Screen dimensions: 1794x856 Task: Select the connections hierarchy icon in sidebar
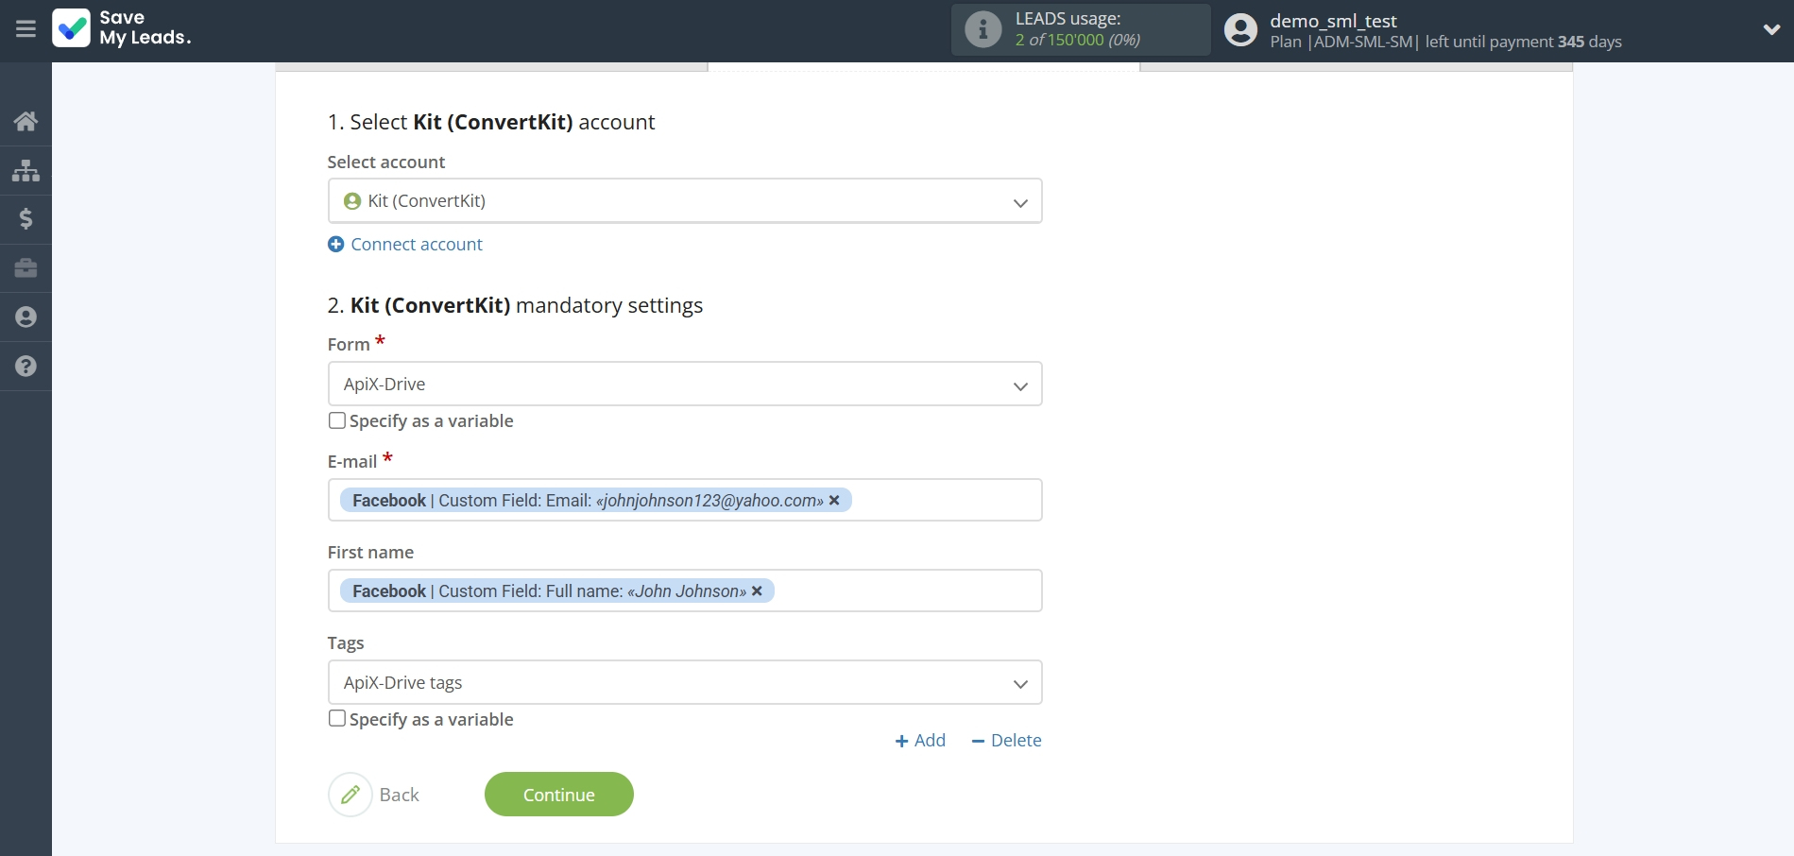pos(26,170)
